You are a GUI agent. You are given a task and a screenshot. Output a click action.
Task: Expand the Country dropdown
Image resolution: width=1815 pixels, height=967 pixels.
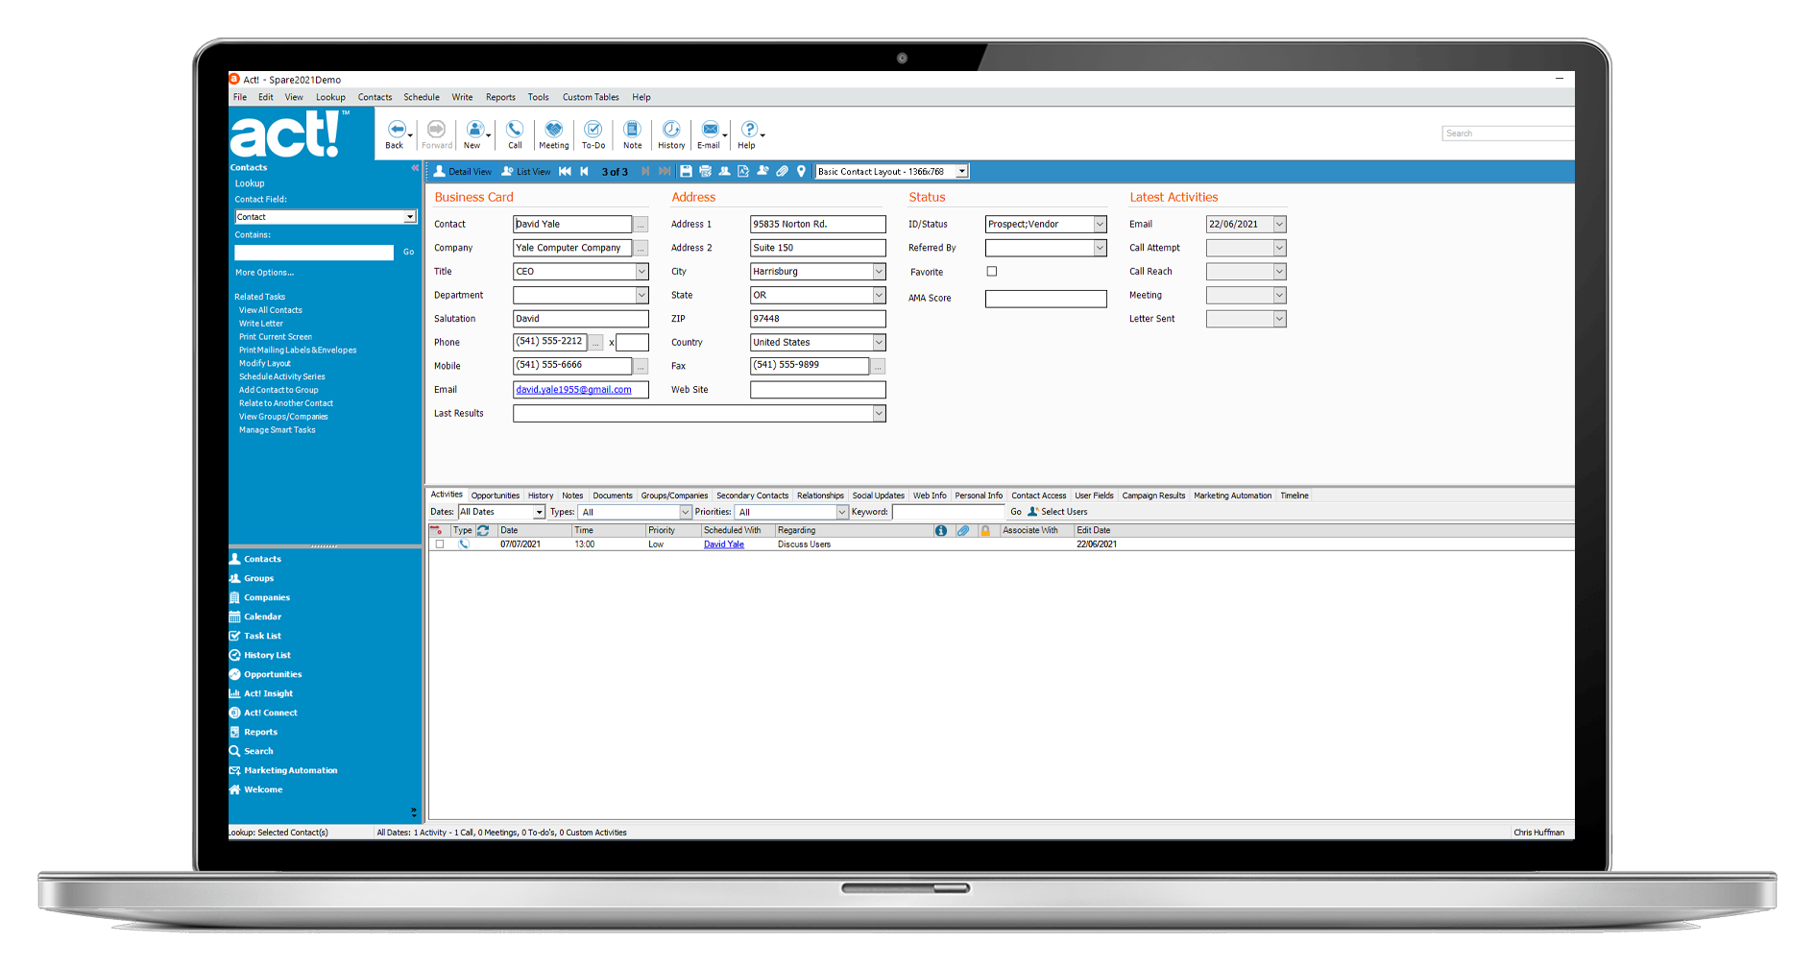tap(879, 342)
